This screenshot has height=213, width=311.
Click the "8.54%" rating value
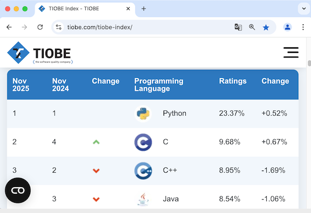tap(229, 198)
